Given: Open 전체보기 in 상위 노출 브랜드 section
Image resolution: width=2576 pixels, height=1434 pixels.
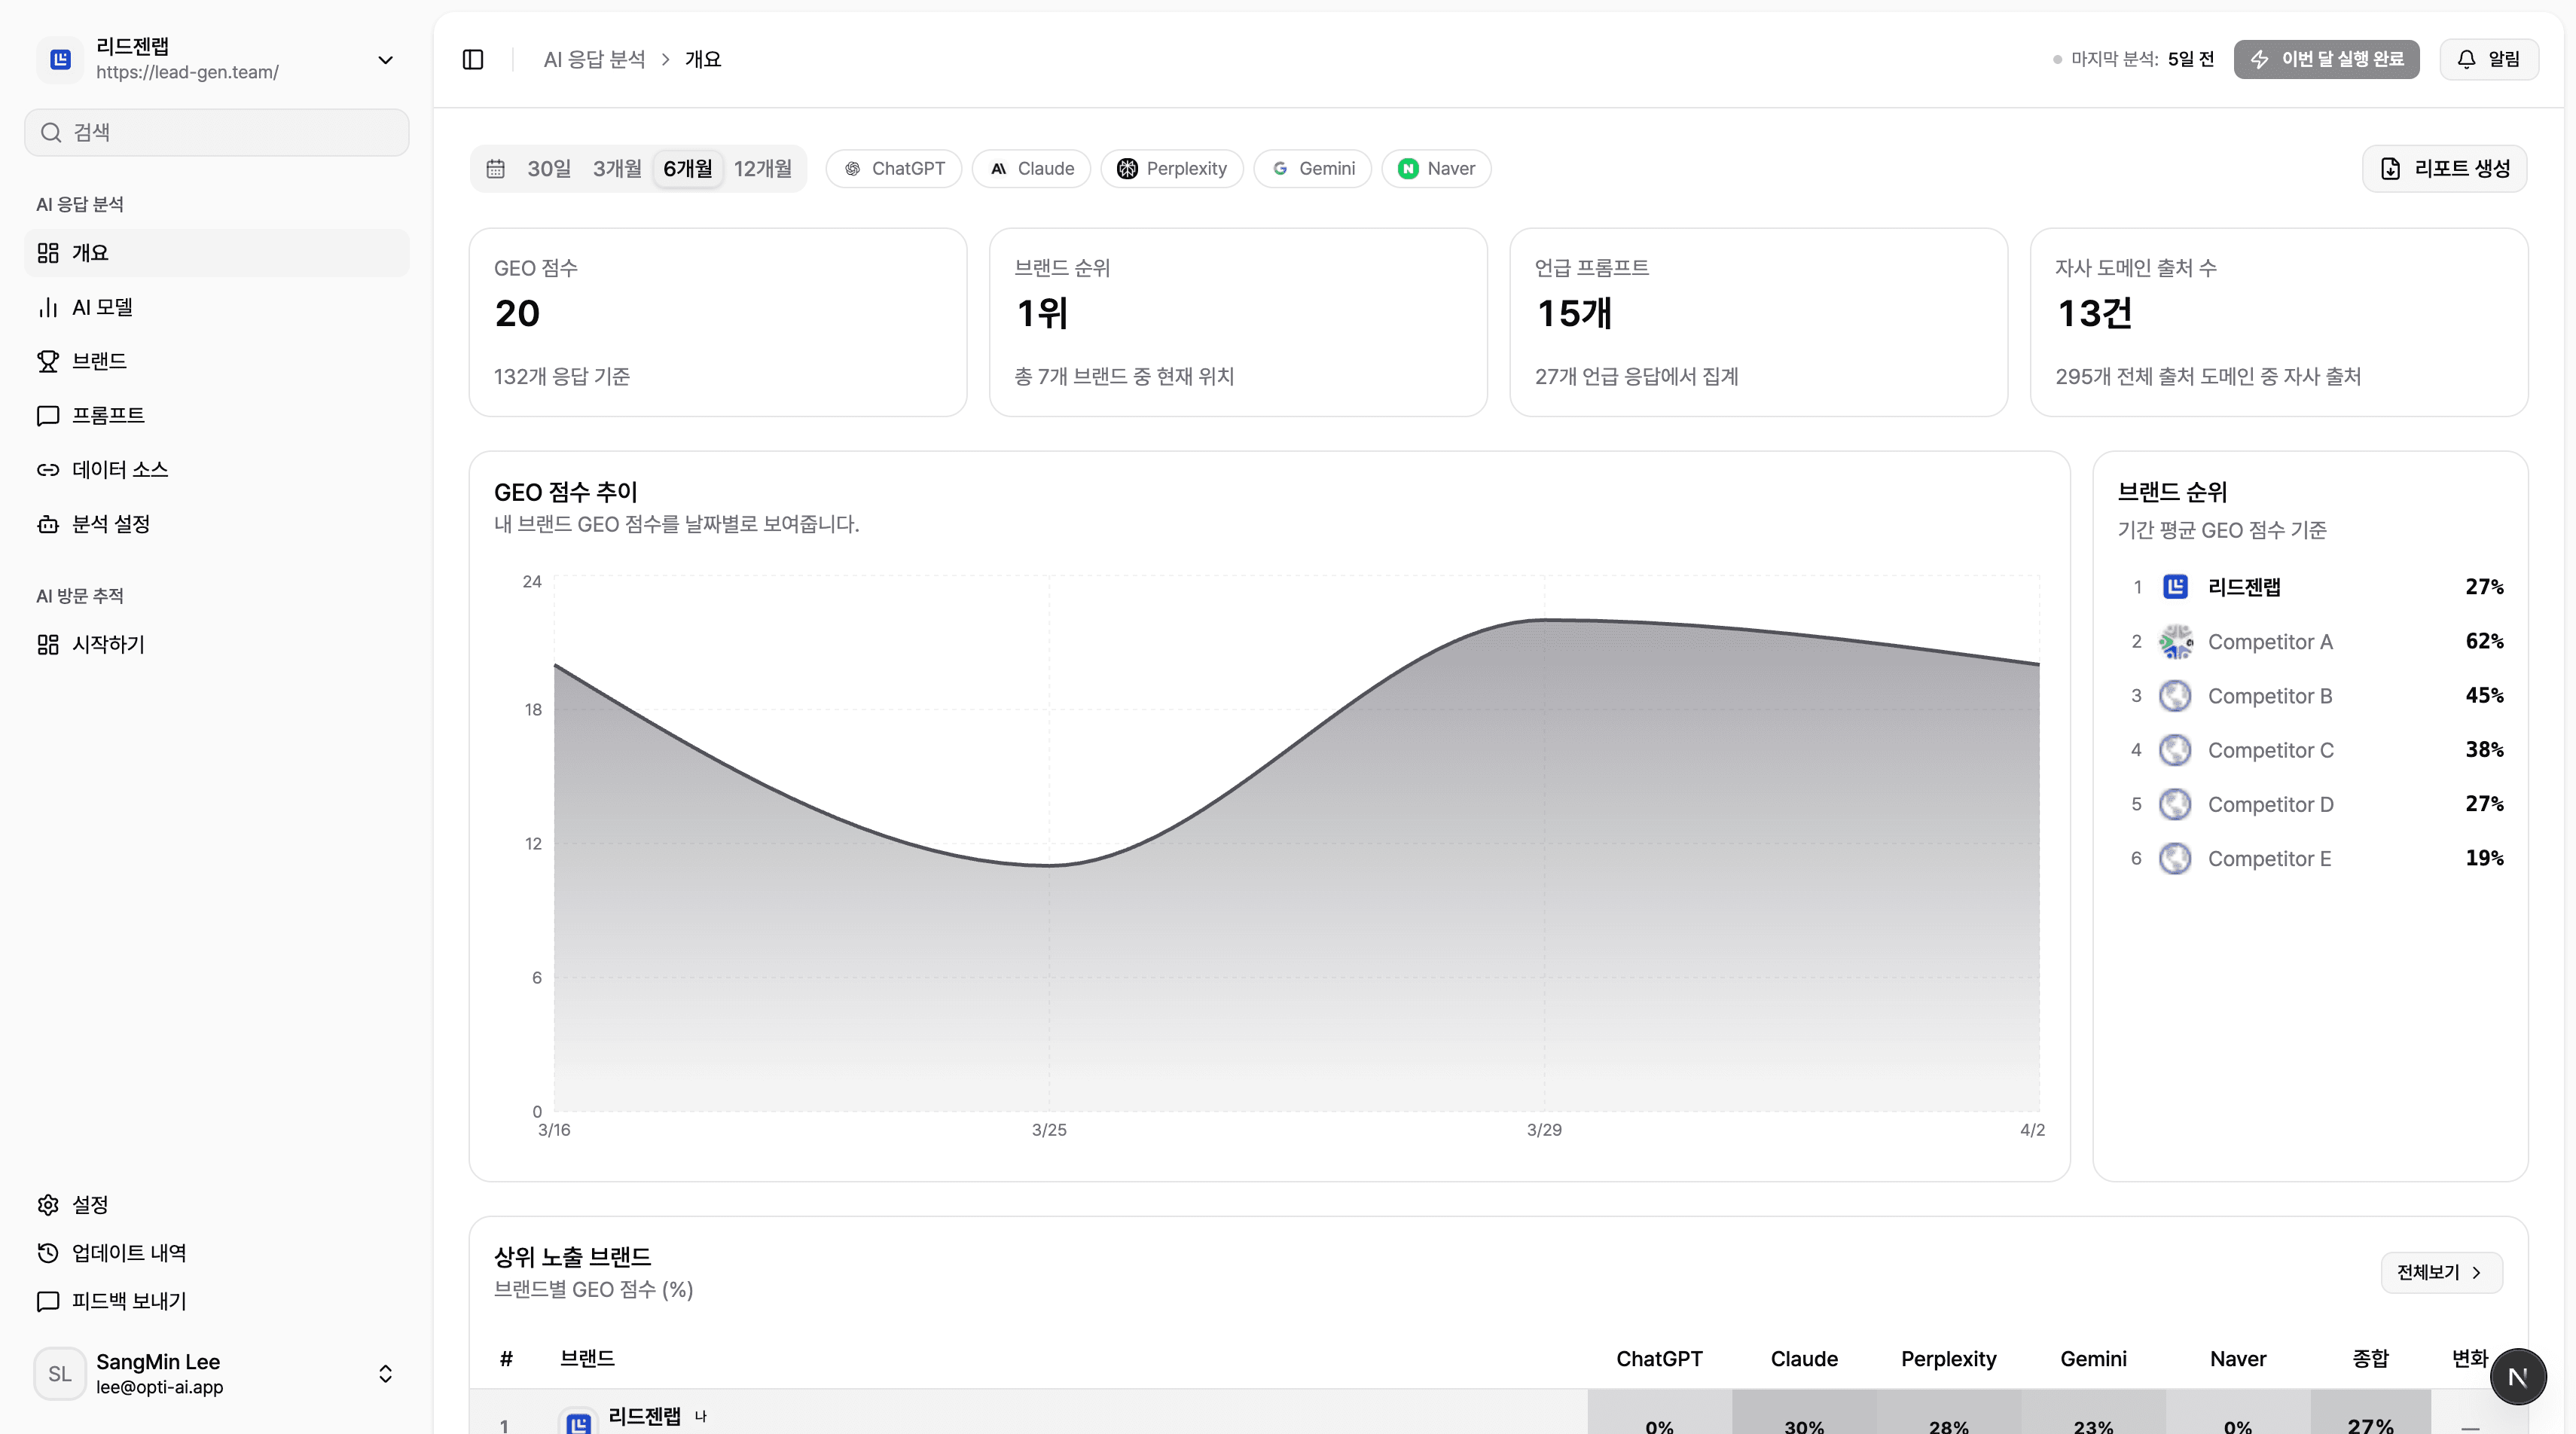Looking at the screenshot, I should coord(2440,1272).
